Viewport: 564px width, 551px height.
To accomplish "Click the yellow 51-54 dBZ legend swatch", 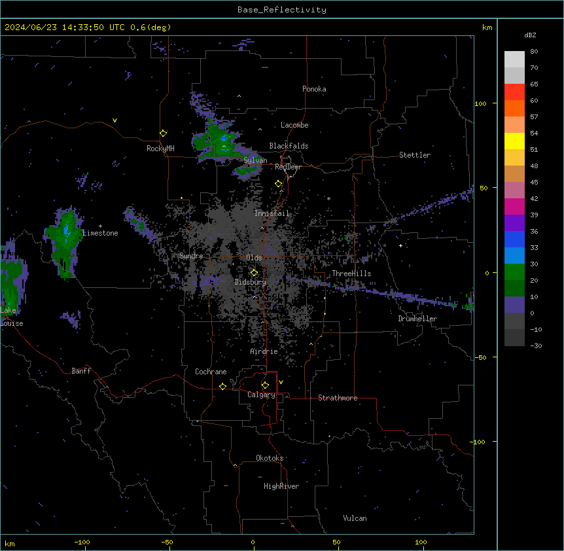I will 514,141.
